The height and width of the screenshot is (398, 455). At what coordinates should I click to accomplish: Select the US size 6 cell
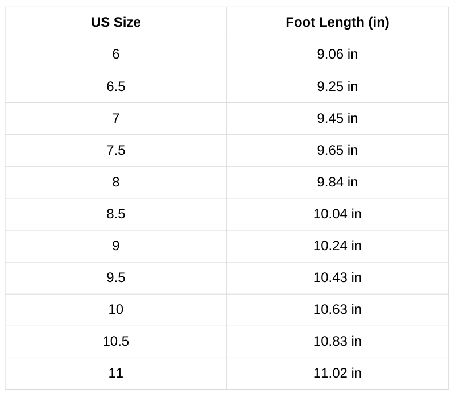click(116, 55)
